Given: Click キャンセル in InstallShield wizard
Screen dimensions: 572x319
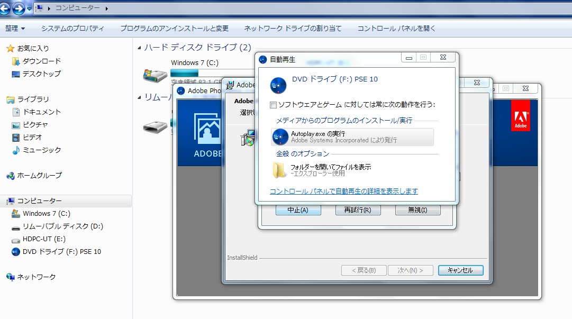Looking at the screenshot, I should click(x=460, y=270).
